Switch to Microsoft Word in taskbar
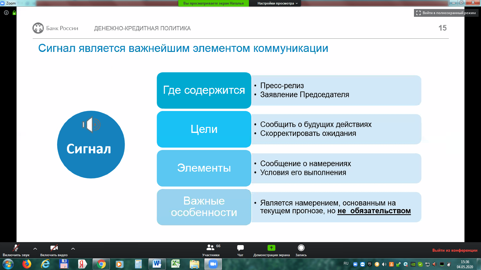This screenshot has height=270, width=481. click(157, 264)
